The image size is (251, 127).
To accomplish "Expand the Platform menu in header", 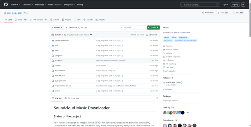I will [15, 5].
